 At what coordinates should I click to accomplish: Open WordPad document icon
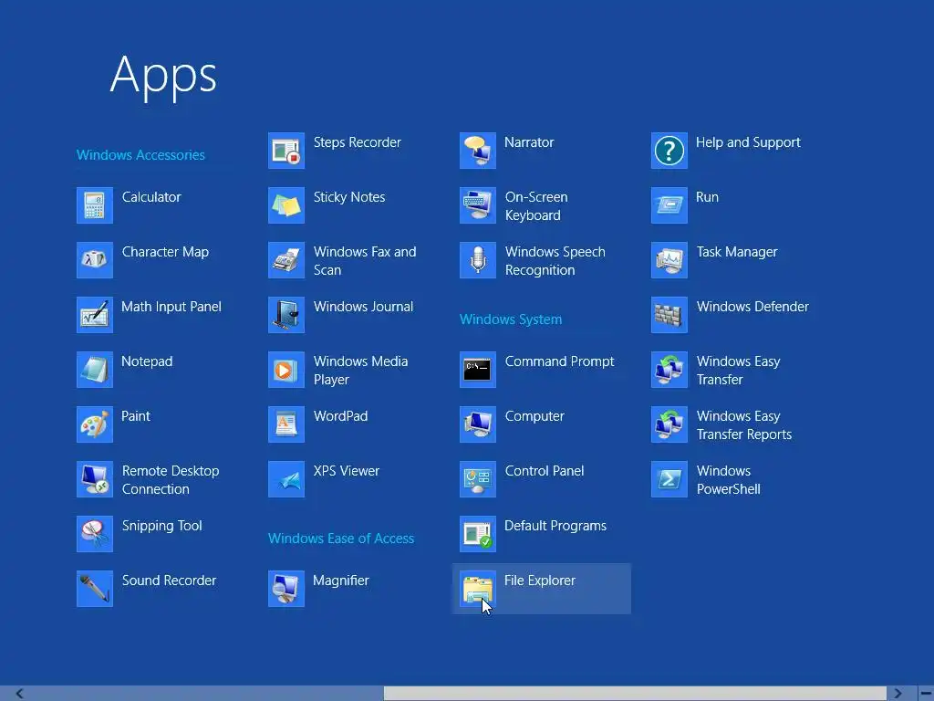click(286, 425)
